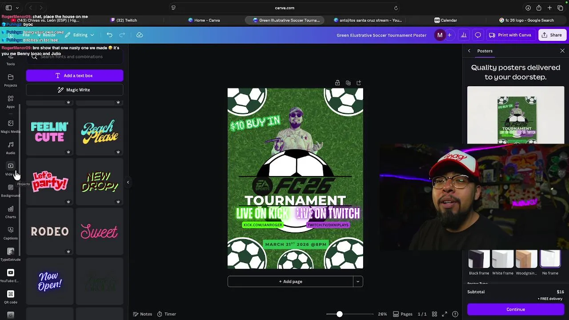Collapse the side panel arrow
The height and width of the screenshot is (320, 569).
pyautogui.click(x=128, y=182)
